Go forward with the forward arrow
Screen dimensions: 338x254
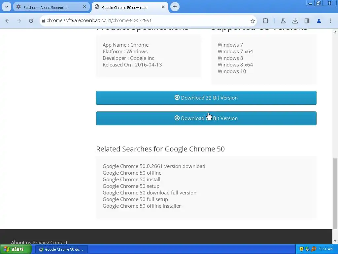coord(19,21)
